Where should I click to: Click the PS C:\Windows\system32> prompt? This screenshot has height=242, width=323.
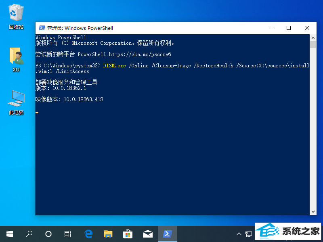tap(68, 66)
